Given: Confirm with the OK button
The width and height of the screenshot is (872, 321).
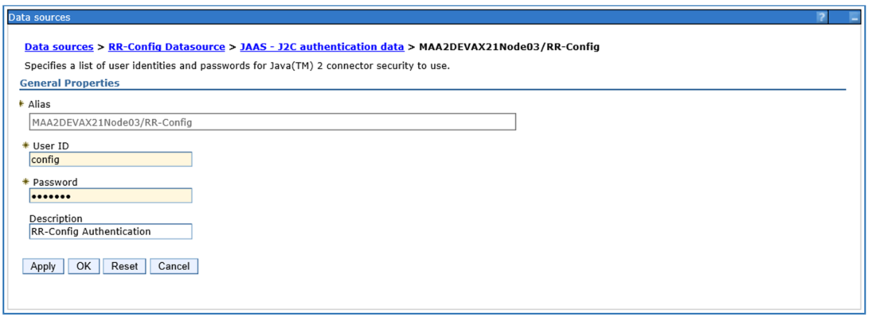Looking at the screenshot, I should pyautogui.click(x=83, y=266).
